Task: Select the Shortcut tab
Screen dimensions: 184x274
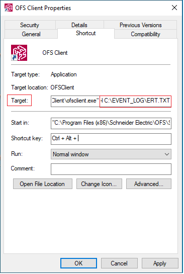Action: pyautogui.click(x=86, y=33)
